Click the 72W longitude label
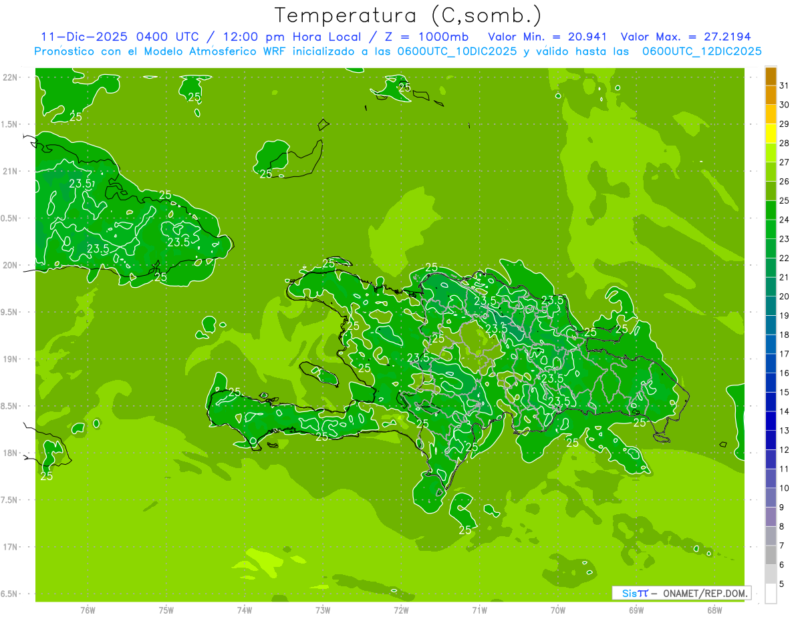802x619 pixels. tap(401, 610)
